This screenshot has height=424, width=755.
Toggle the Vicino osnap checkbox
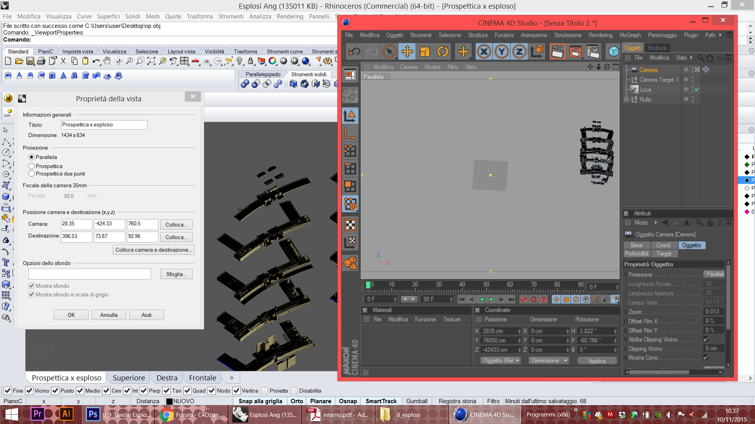pos(29,391)
